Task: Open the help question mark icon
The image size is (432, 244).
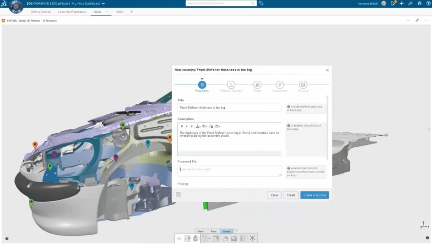Action: tap(428, 3)
